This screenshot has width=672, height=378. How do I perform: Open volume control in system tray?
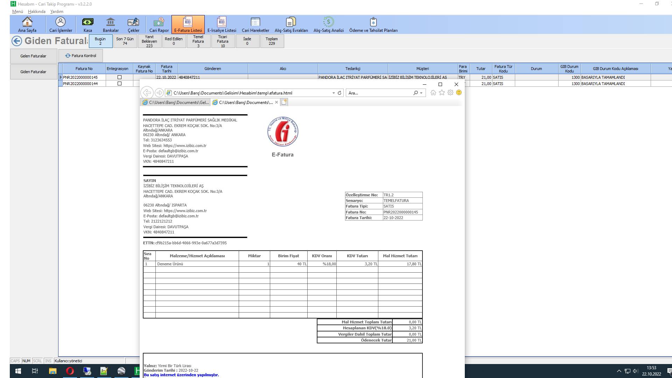tap(636, 371)
